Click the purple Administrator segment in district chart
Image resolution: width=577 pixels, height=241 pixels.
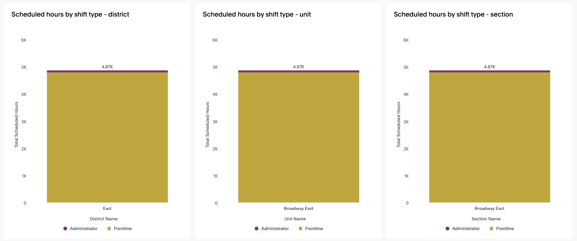(107, 71)
